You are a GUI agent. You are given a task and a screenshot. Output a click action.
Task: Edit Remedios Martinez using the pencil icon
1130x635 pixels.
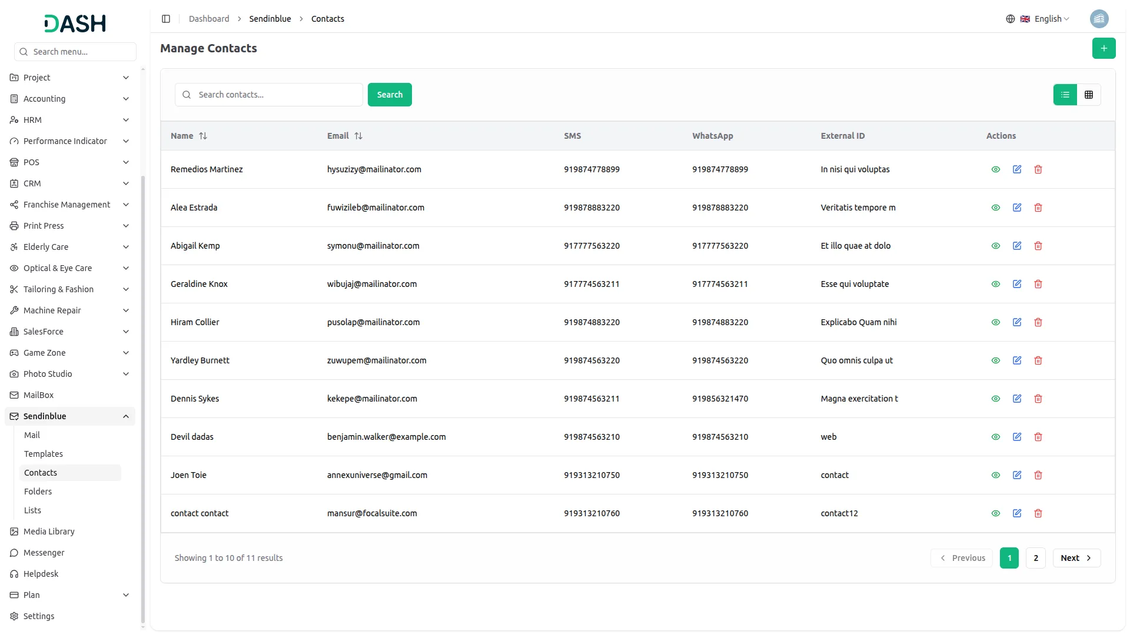(x=1017, y=169)
